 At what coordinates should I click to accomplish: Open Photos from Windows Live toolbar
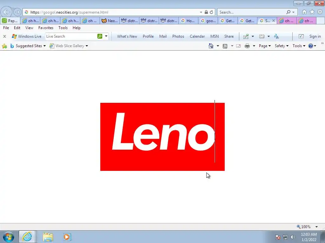point(178,36)
